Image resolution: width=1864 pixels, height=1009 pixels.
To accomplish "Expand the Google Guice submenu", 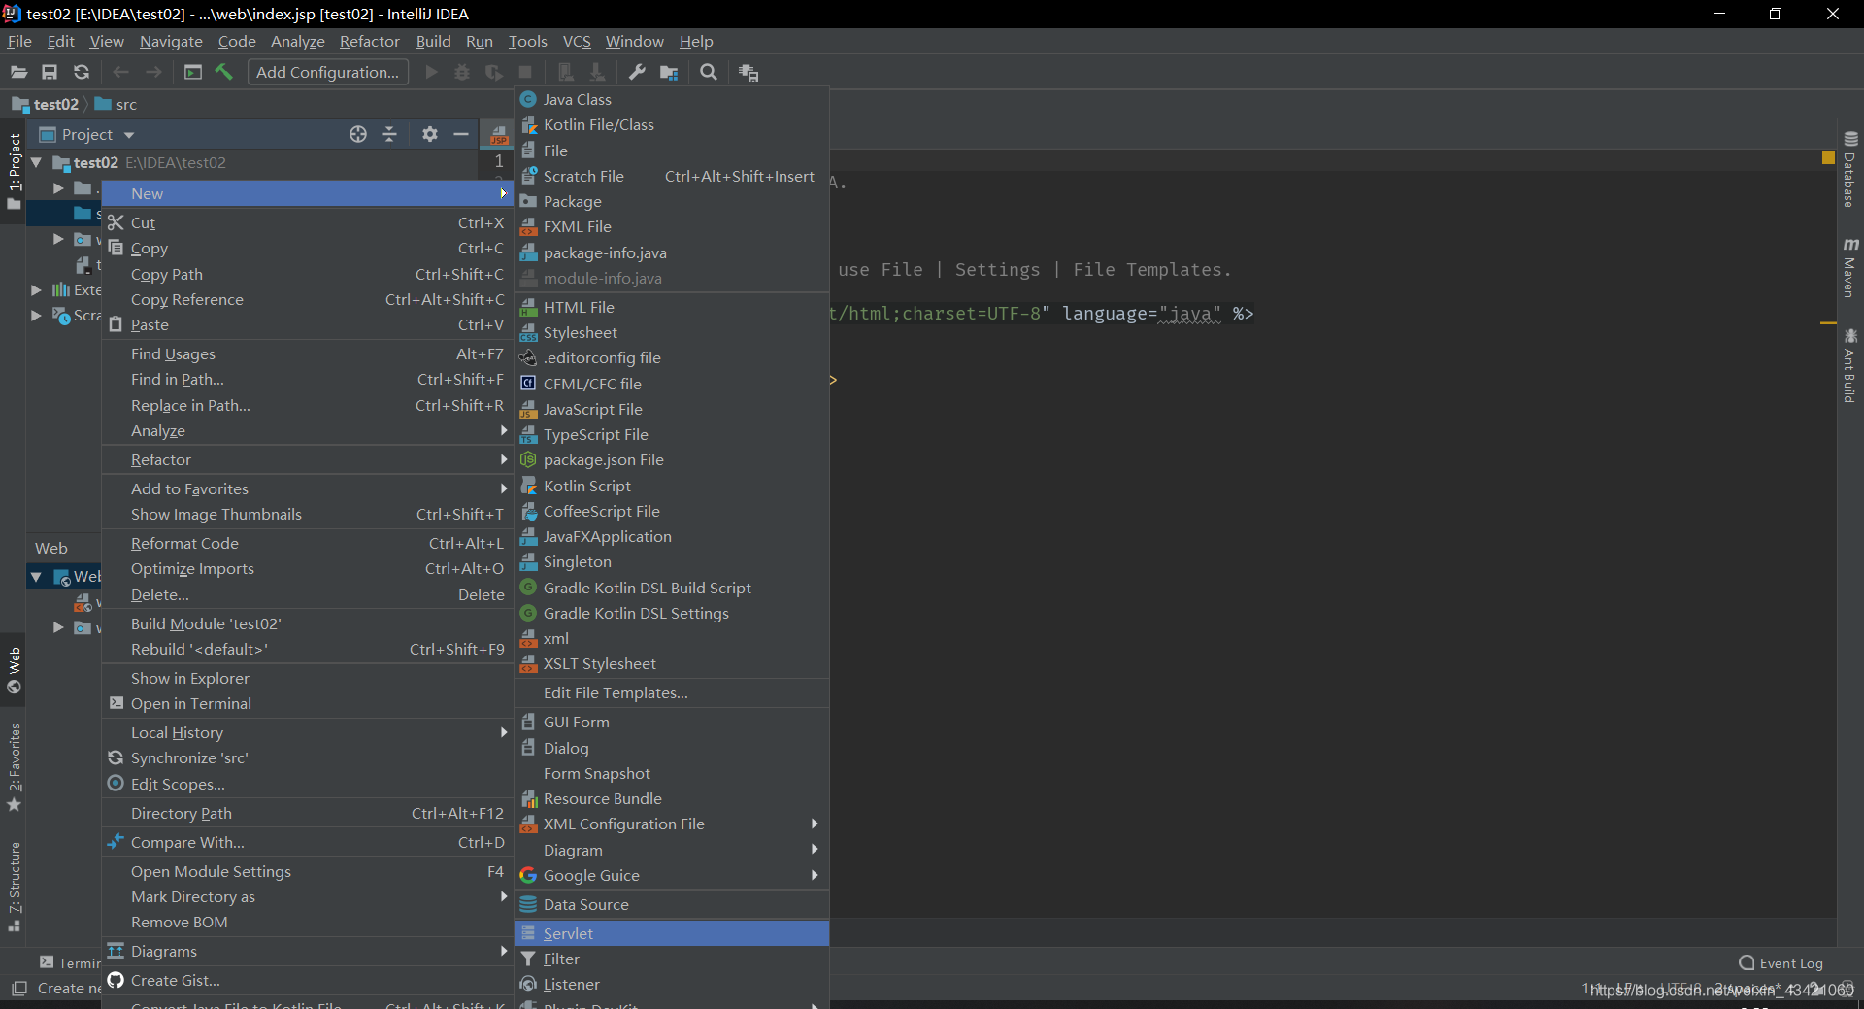I will click(x=672, y=875).
